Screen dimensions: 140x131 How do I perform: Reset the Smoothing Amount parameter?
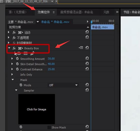coord(87,58)
